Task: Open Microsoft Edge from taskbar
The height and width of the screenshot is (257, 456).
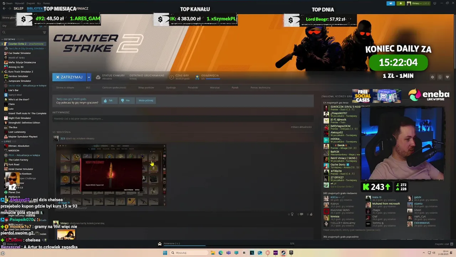Action: point(221,253)
